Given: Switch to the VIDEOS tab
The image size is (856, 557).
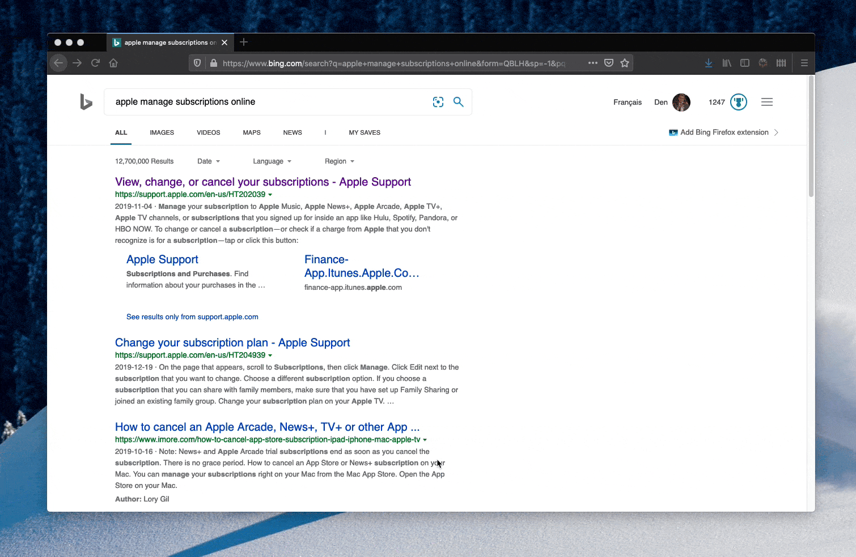Looking at the screenshot, I should pyautogui.click(x=209, y=132).
